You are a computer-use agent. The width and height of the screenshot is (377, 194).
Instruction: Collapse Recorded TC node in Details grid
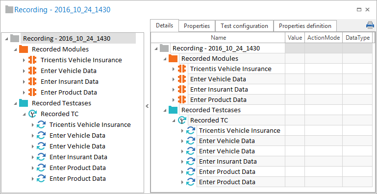coord(174,121)
